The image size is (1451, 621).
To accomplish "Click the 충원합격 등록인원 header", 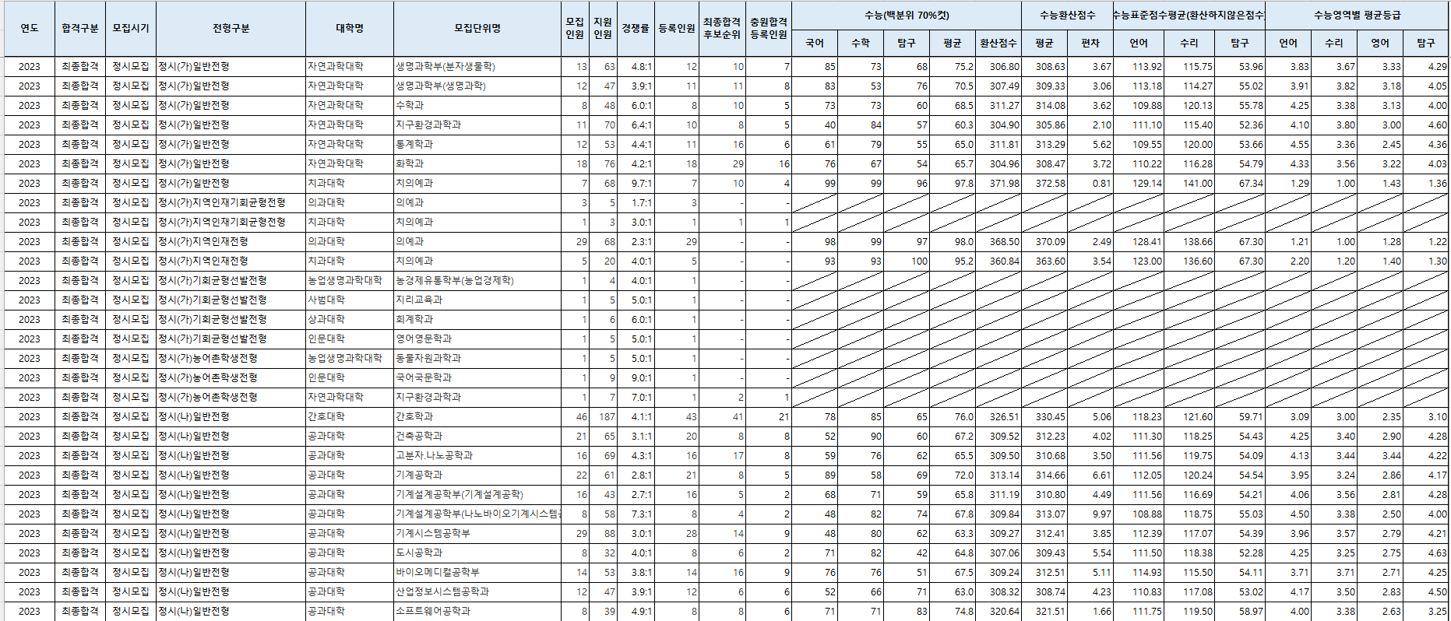I will (x=769, y=28).
